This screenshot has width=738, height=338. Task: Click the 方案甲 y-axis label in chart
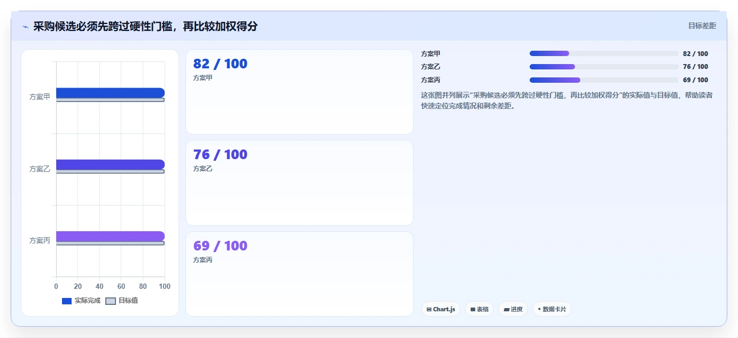pyautogui.click(x=40, y=97)
